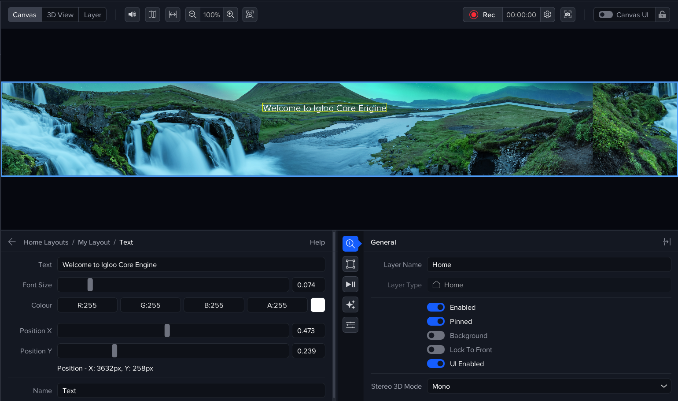Start recording with the Rec button
The width and height of the screenshot is (678, 401).
(483, 15)
